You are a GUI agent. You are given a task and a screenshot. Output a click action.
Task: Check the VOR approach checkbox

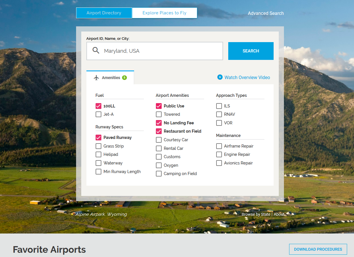[219, 123]
